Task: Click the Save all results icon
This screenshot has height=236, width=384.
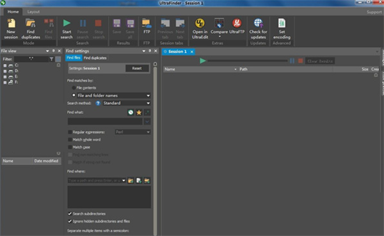Action: 130,29
